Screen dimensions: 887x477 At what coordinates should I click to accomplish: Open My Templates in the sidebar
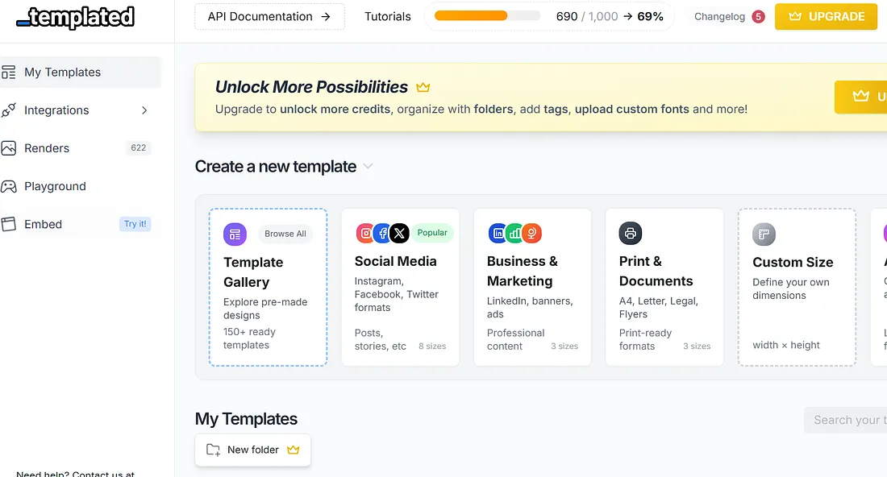81,73
